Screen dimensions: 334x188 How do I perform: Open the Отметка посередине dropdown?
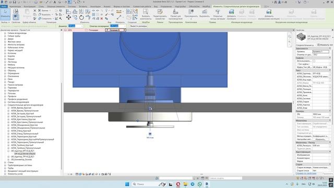[x=125, y=26]
